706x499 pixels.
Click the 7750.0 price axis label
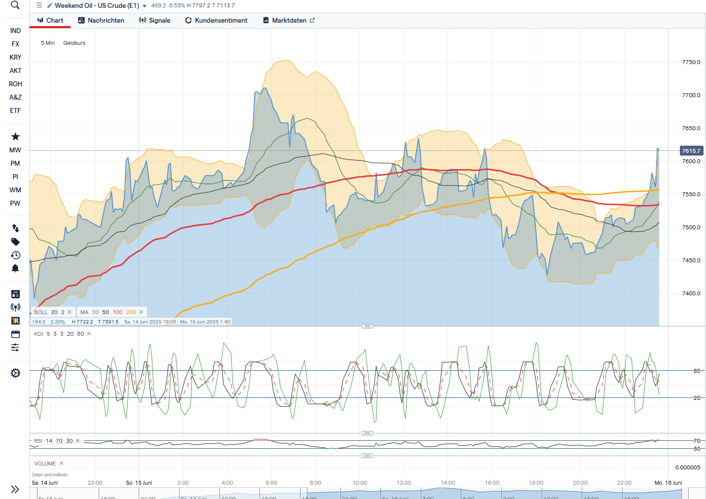coord(691,62)
